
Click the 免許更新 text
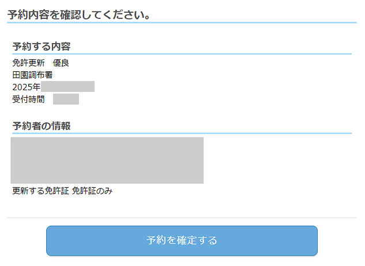click(x=28, y=63)
